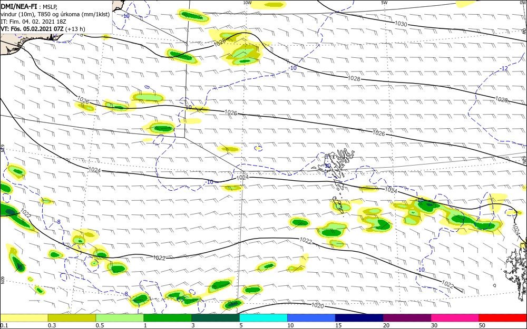Click the 10W longitude label
The height and width of the screenshot is (329, 527).
(x=247, y=3)
